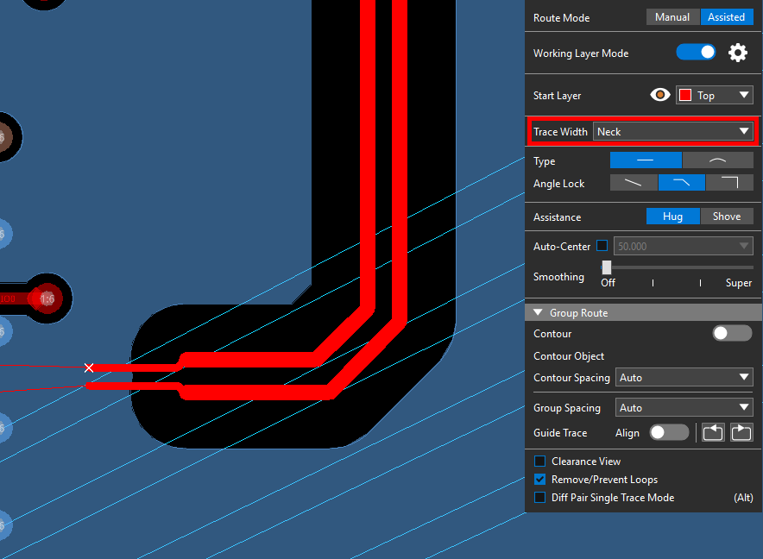Choose 45-degree angle lock option
Screen dimensions: 763x559
click(x=682, y=183)
